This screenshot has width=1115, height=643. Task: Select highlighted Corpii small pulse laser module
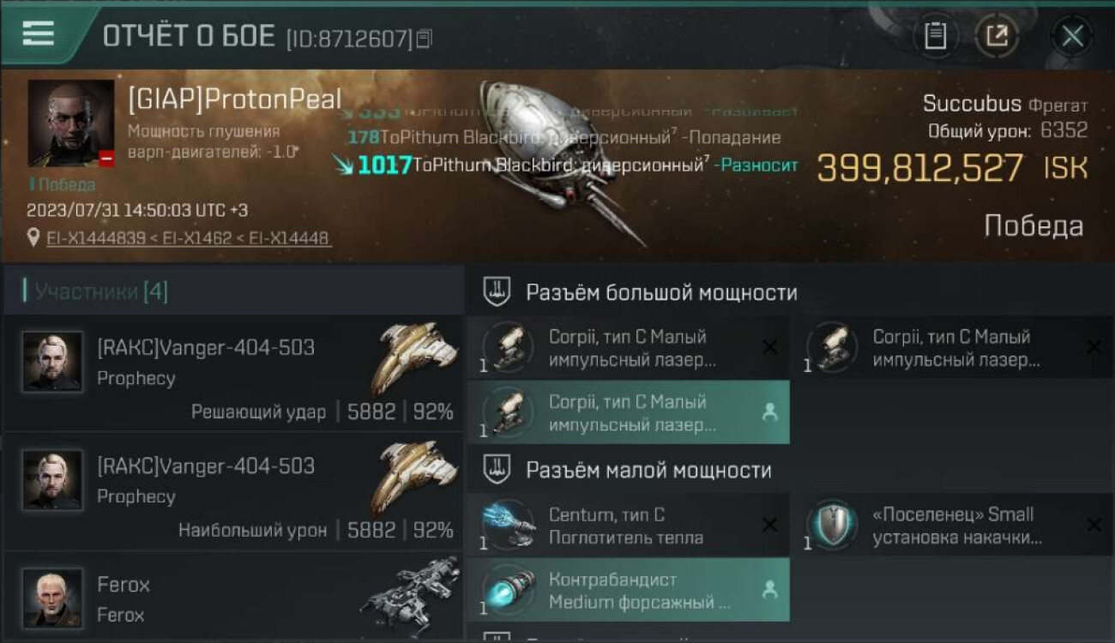(628, 412)
